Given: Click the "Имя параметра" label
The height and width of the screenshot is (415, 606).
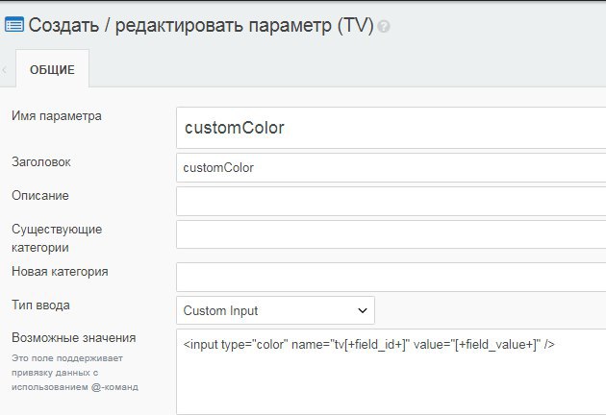Looking at the screenshot, I should (x=56, y=116).
